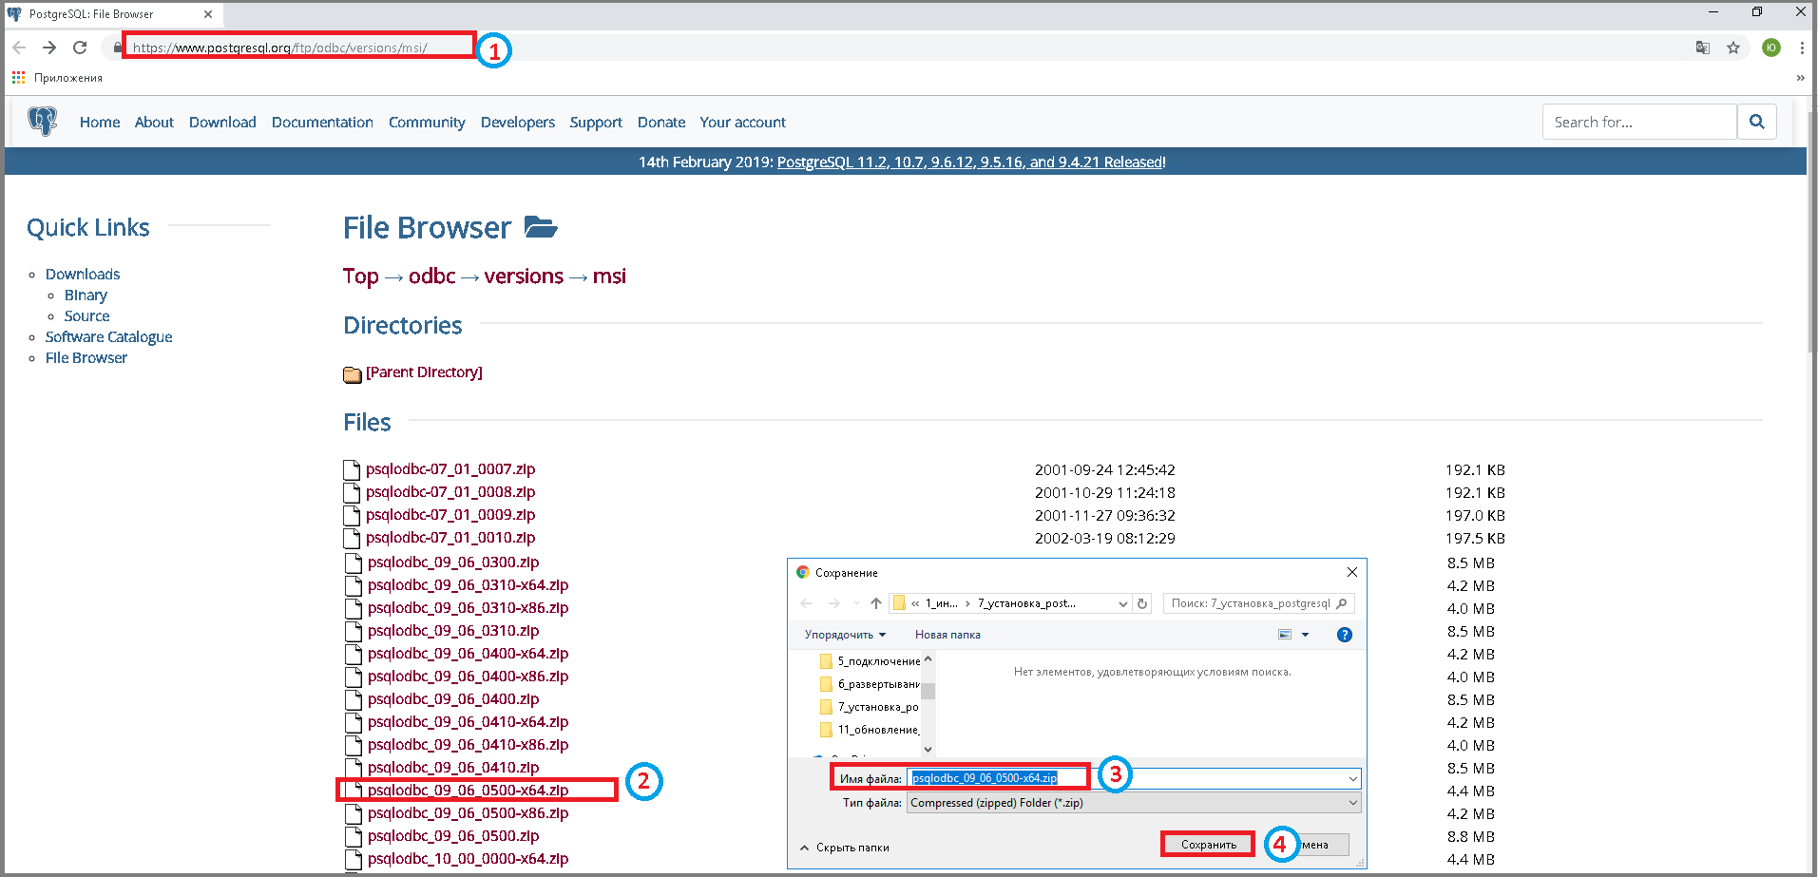Click the Downloads quick link

pyautogui.click(x=83, y=274)
